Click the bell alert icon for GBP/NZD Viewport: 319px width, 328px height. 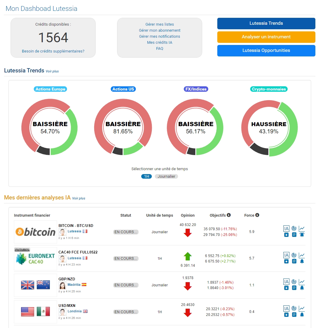pos(302,288)
